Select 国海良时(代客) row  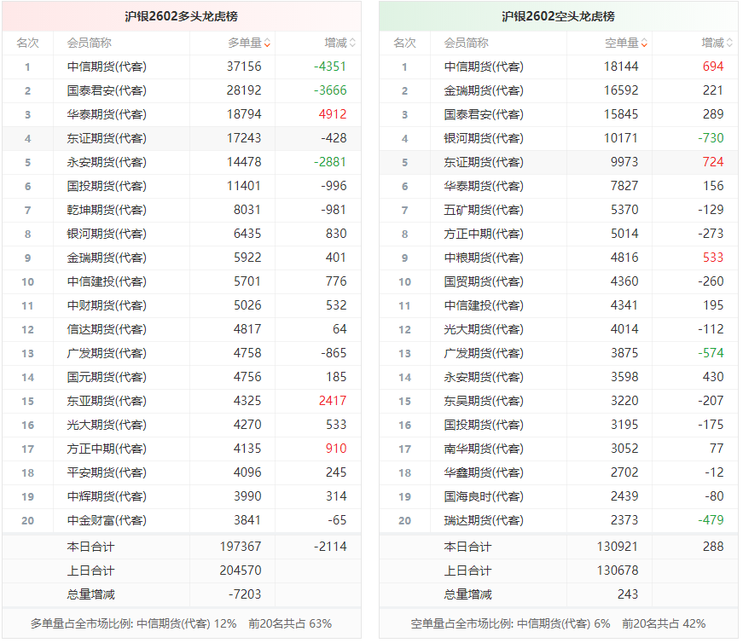tap(559, 496)
